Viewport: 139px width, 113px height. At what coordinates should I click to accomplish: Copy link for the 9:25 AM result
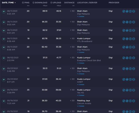[x=124, y=11]
